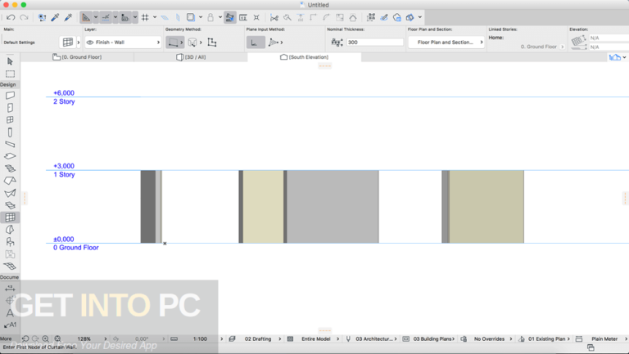629x354 pixels.
Task: Click the Undo arrow
Action: pyautogui.click(x=11, y=17)
